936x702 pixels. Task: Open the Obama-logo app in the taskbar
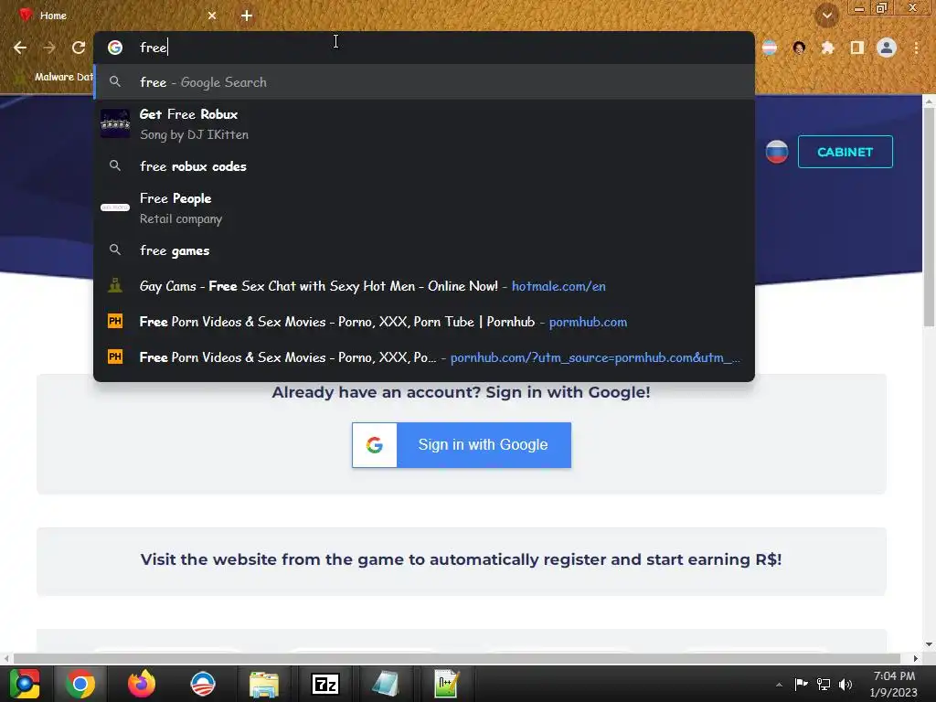point(203,684)
